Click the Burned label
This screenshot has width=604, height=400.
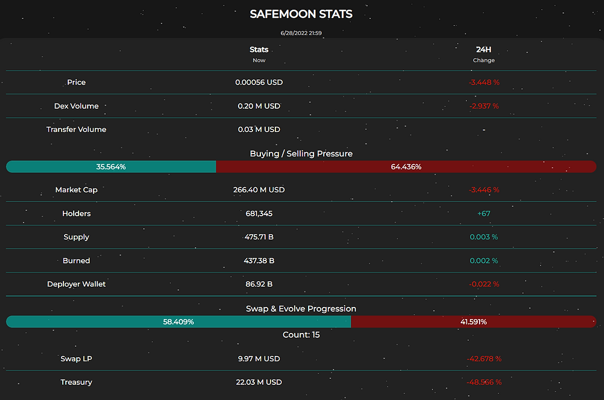(76, 261)
